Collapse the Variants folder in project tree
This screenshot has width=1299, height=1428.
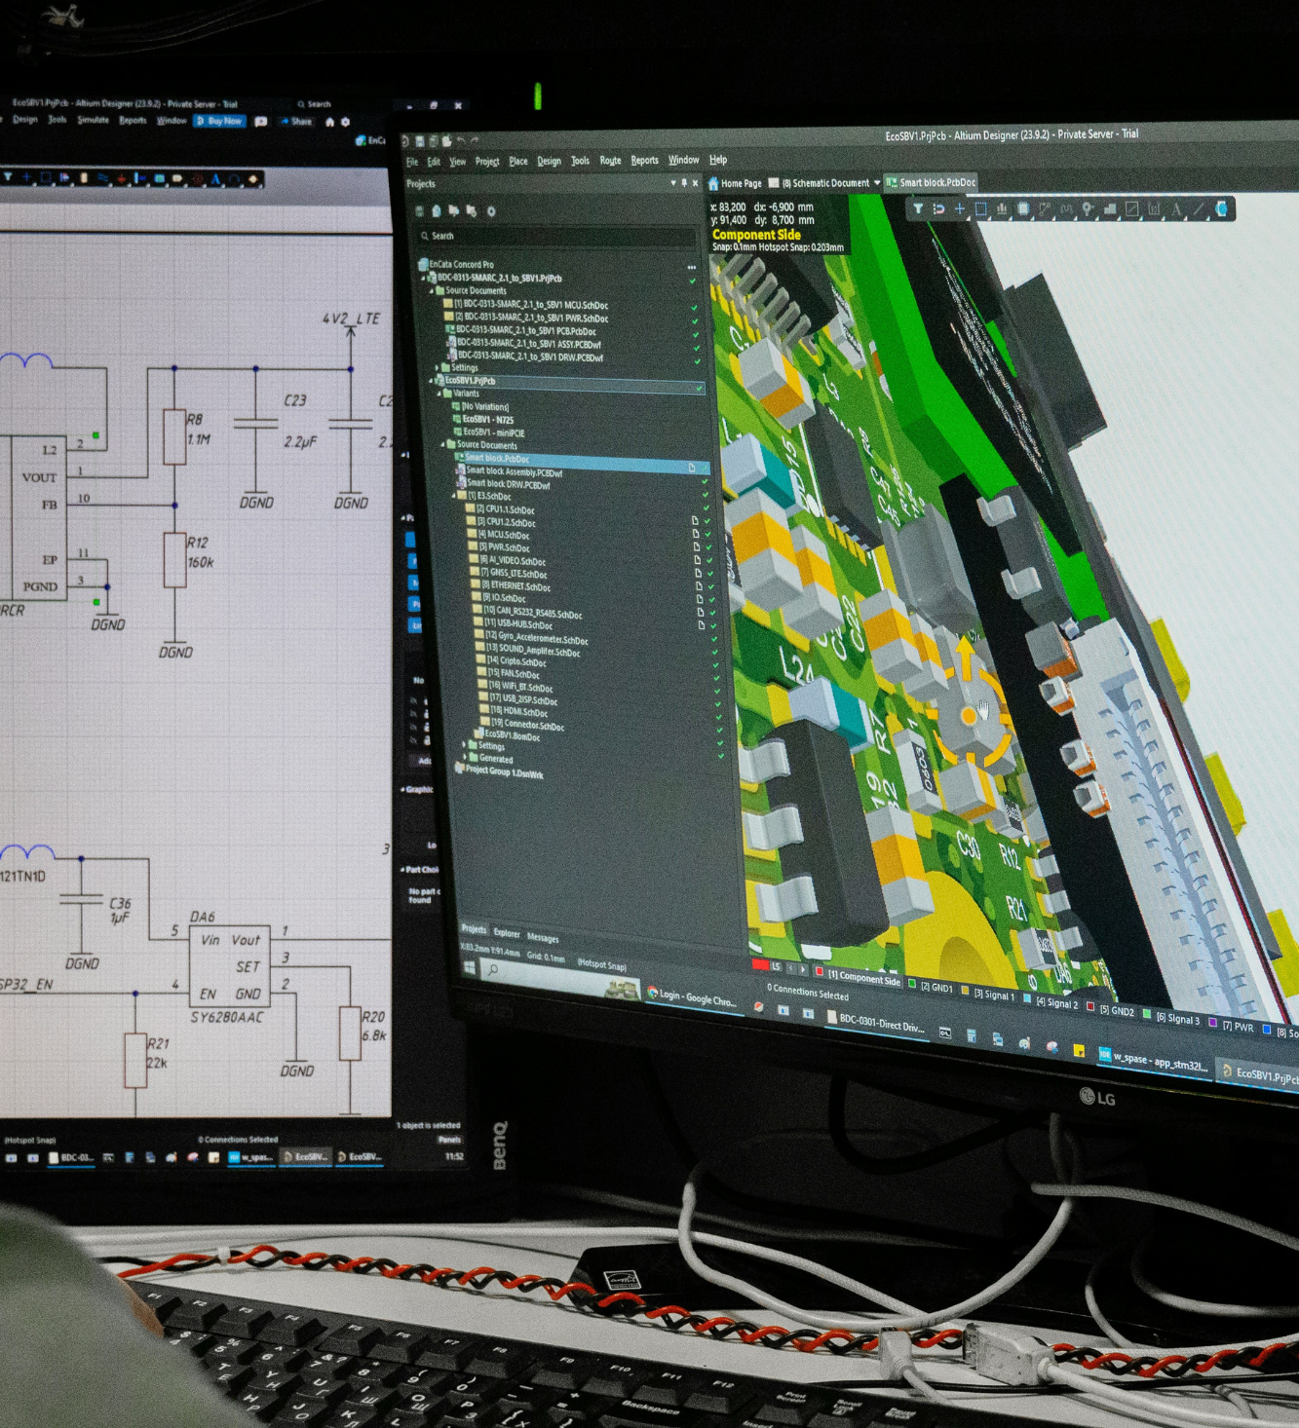[440, 394]
